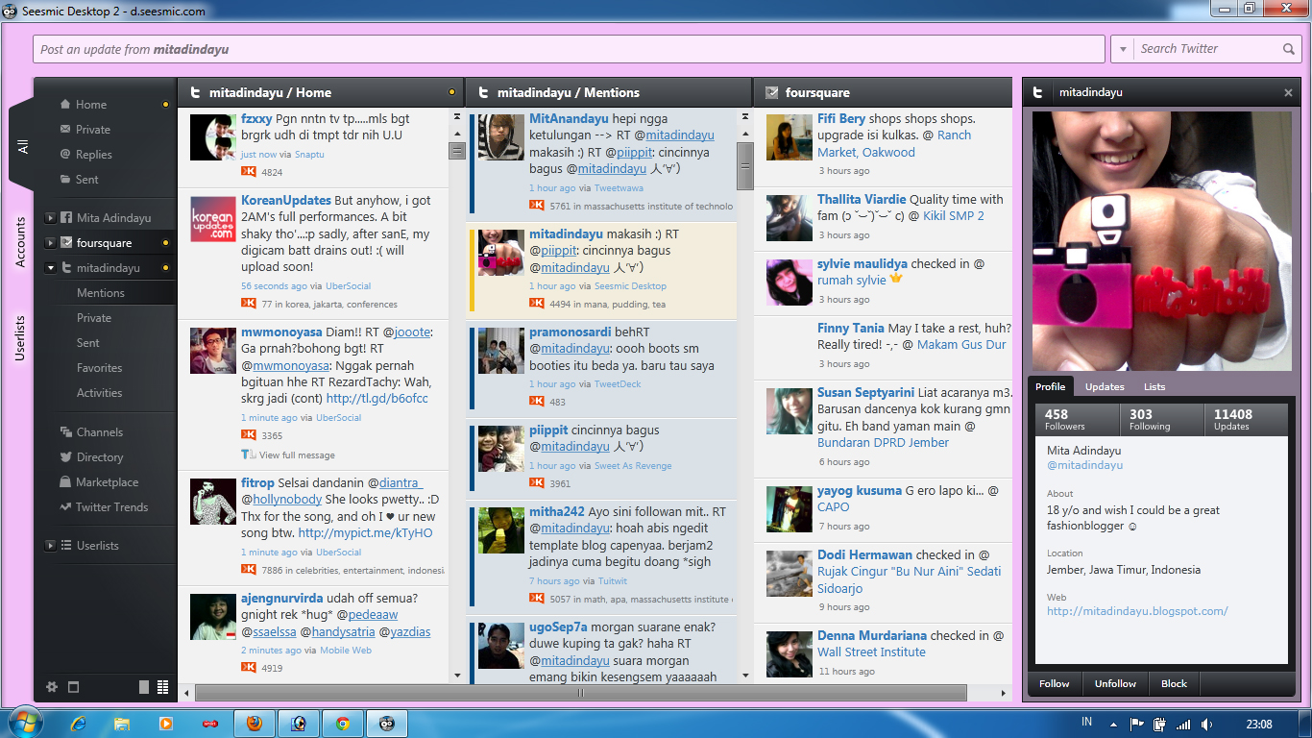This screenshot has width=1312, height=738.
Task: Click 303 Following count in profile
Action: (x=1162, y=419)
